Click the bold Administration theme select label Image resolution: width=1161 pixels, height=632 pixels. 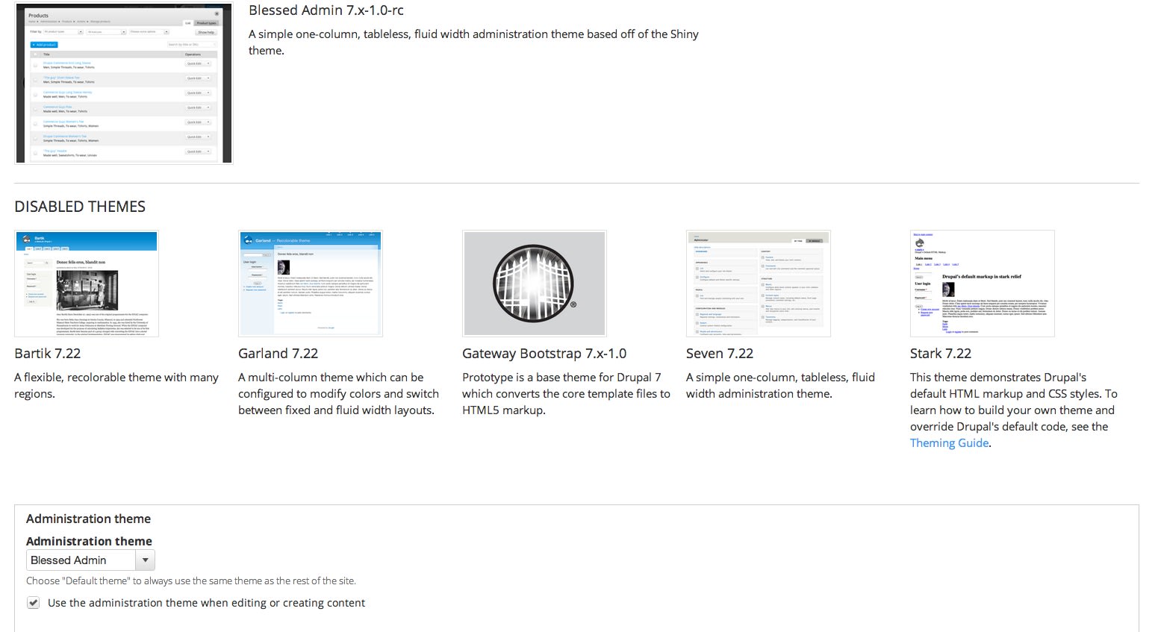tap(90, 541)
